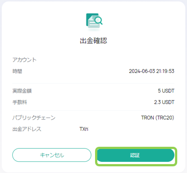Click the divider line below 手数料 row
Image resolution: width=187 pixels, height=173 pixels.
tap(93, 111)
